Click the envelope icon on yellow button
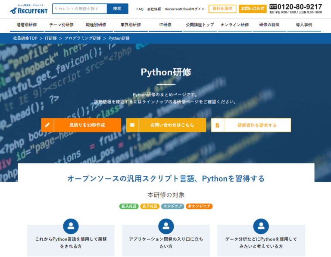Viewport: 331px width, 257px height. [132, 125]
